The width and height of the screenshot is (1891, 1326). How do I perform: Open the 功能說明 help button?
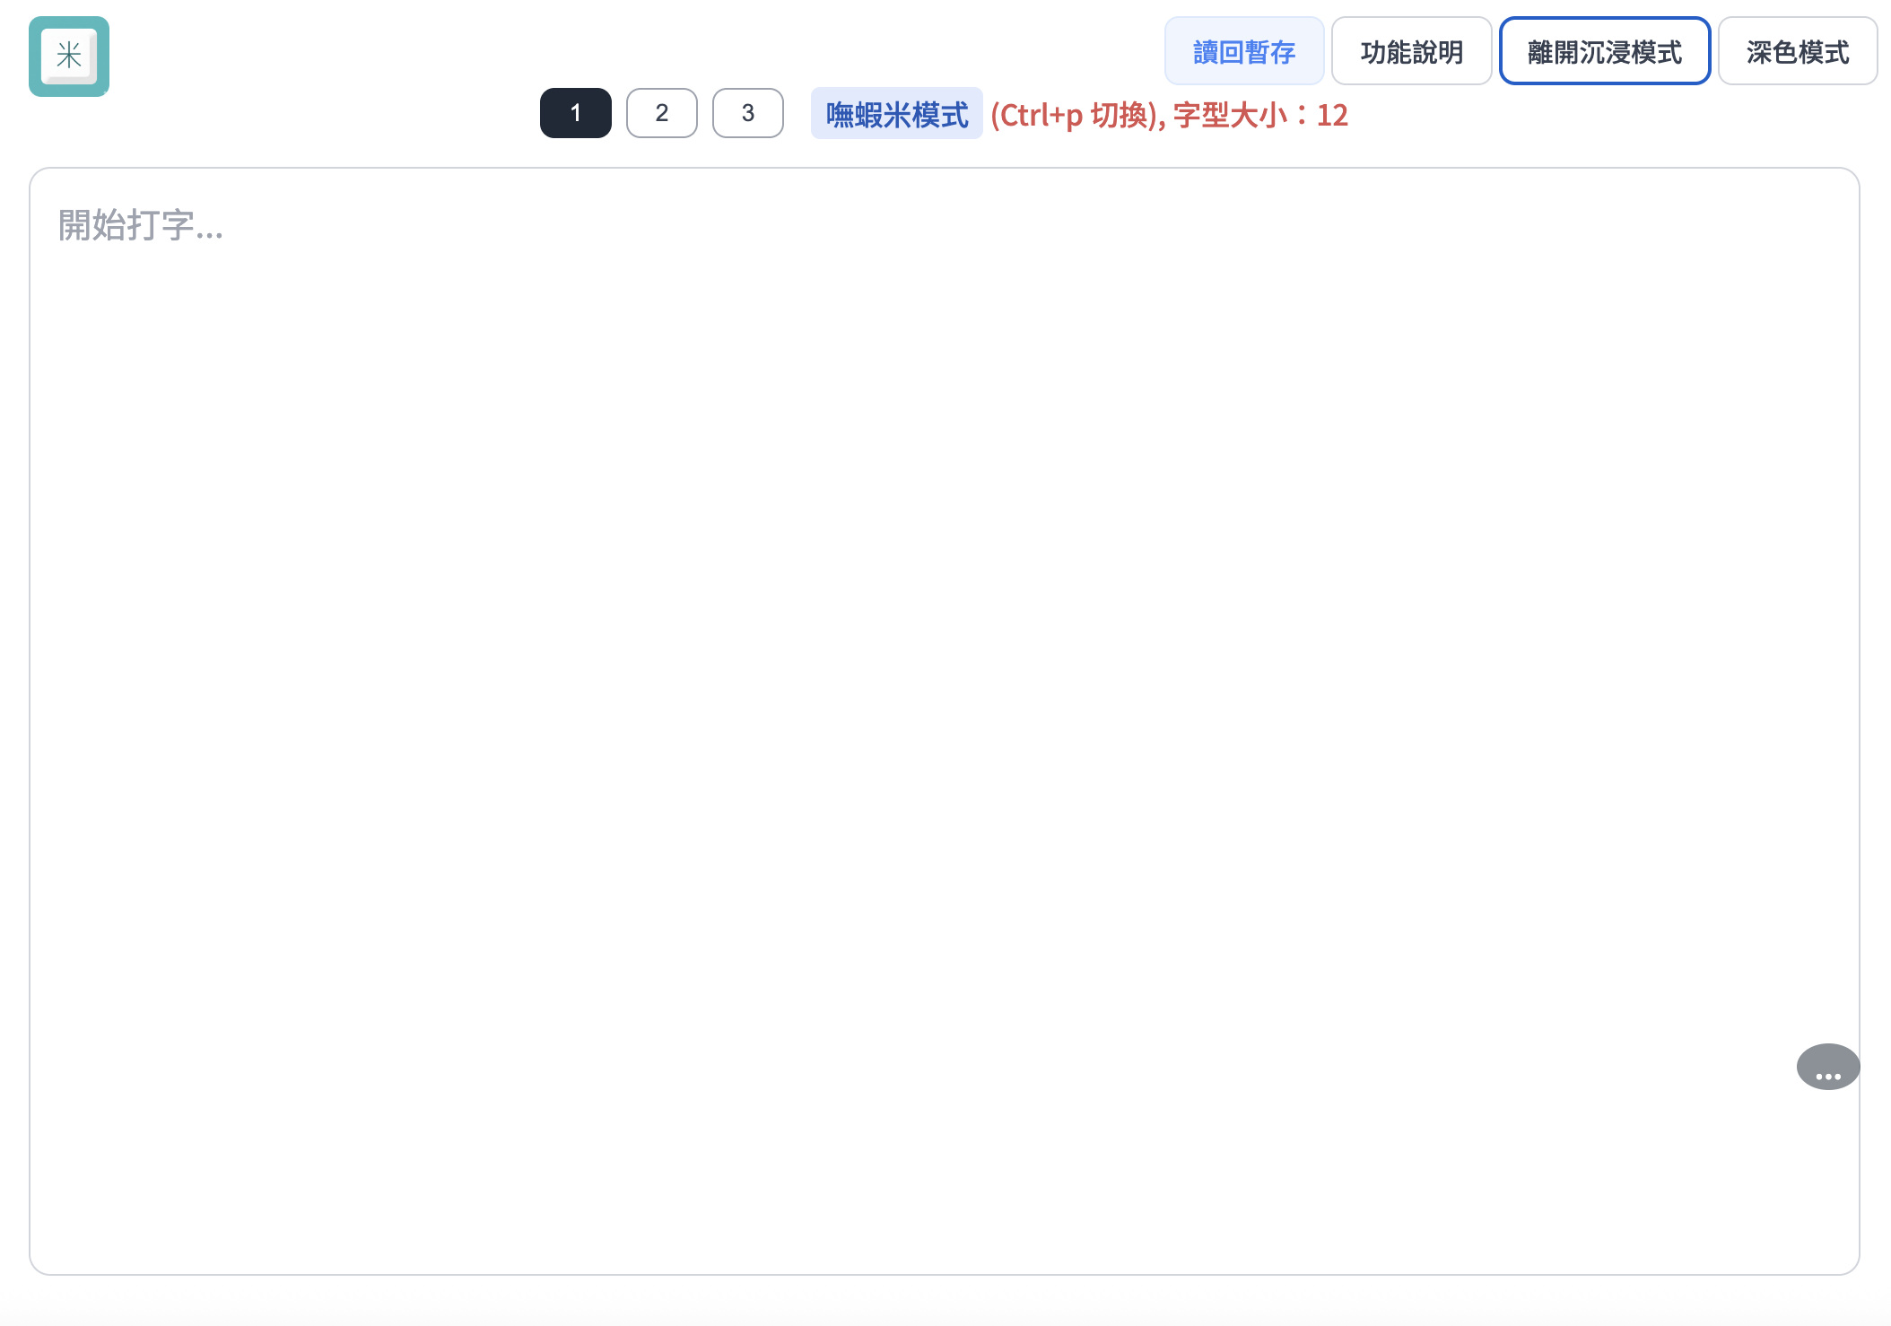[x=1410, y=52]
